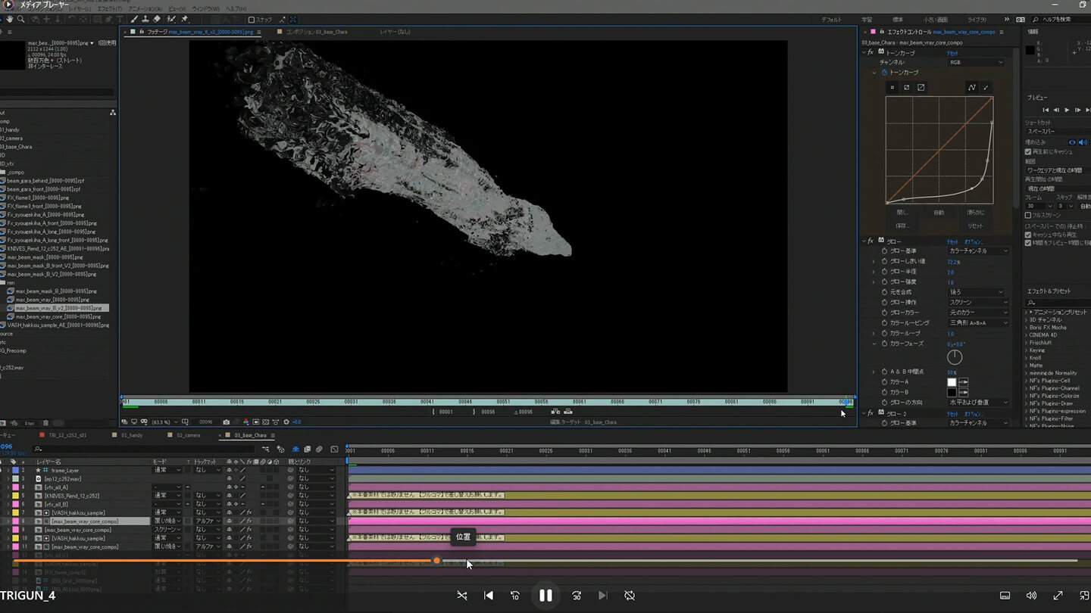Select the Clone Stamp tool
The width and height of the screenshot is (1091, 613).
145,19
